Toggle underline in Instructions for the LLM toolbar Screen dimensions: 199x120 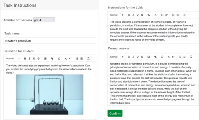click(x=138, y=15)
